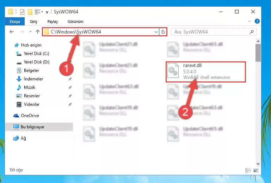The height and width of the screenshot is (183, 271).
Task: Maximize the SysWOW64 window
Action: pos(237,12)
